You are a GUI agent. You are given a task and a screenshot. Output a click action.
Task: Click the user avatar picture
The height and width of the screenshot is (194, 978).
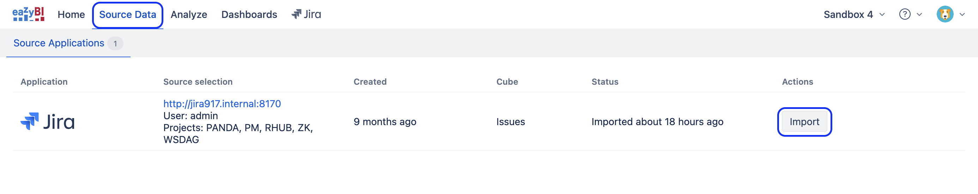(x=944, y=14)
